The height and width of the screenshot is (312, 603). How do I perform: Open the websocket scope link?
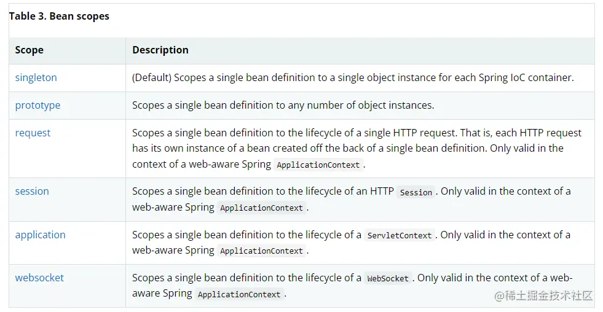(x=39, y=278)
